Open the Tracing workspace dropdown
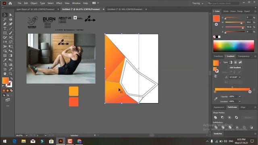The height and width of the screenshot is (145, 258). click(198, 3)
